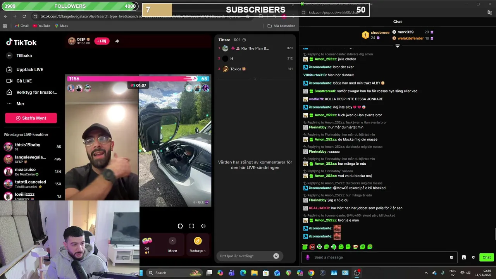This screenshot has height=279, width=496.
Task: Click the green Chat send button
Action: coord(487,257)
